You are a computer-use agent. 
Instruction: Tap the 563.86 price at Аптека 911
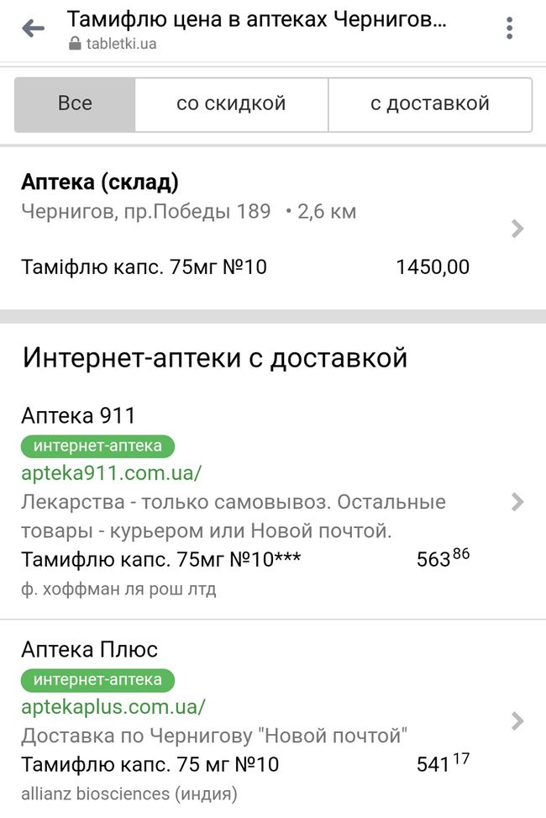click(x=443, y=559)
